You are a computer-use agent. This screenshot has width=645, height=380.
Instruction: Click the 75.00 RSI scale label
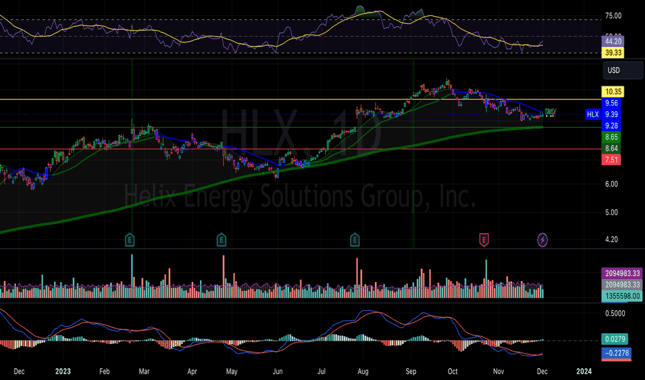(x=613, y=16)
